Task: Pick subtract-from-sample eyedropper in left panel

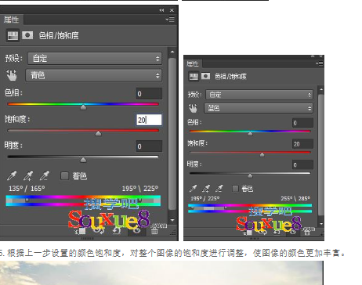Action: (45, 176)
